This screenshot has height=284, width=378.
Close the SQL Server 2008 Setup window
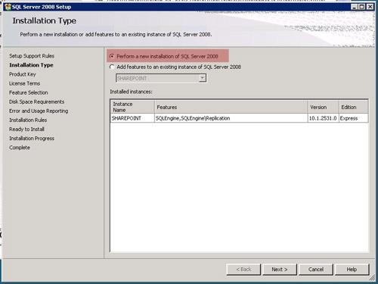(370, 7)
